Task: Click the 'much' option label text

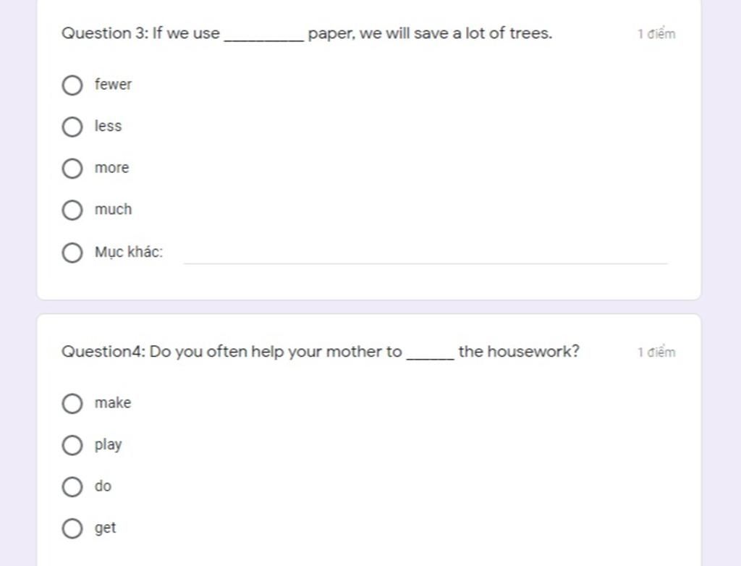Action: click(x=114, y=209)
